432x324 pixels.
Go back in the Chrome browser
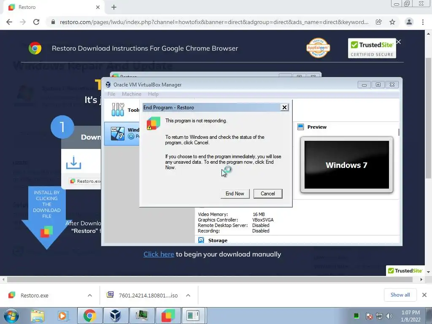click(x=9, y=22)
